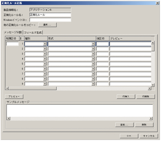This screenshot has height=141, width=161.
Task: Focus the 先頭区切 input box
Action: [12, 44]
